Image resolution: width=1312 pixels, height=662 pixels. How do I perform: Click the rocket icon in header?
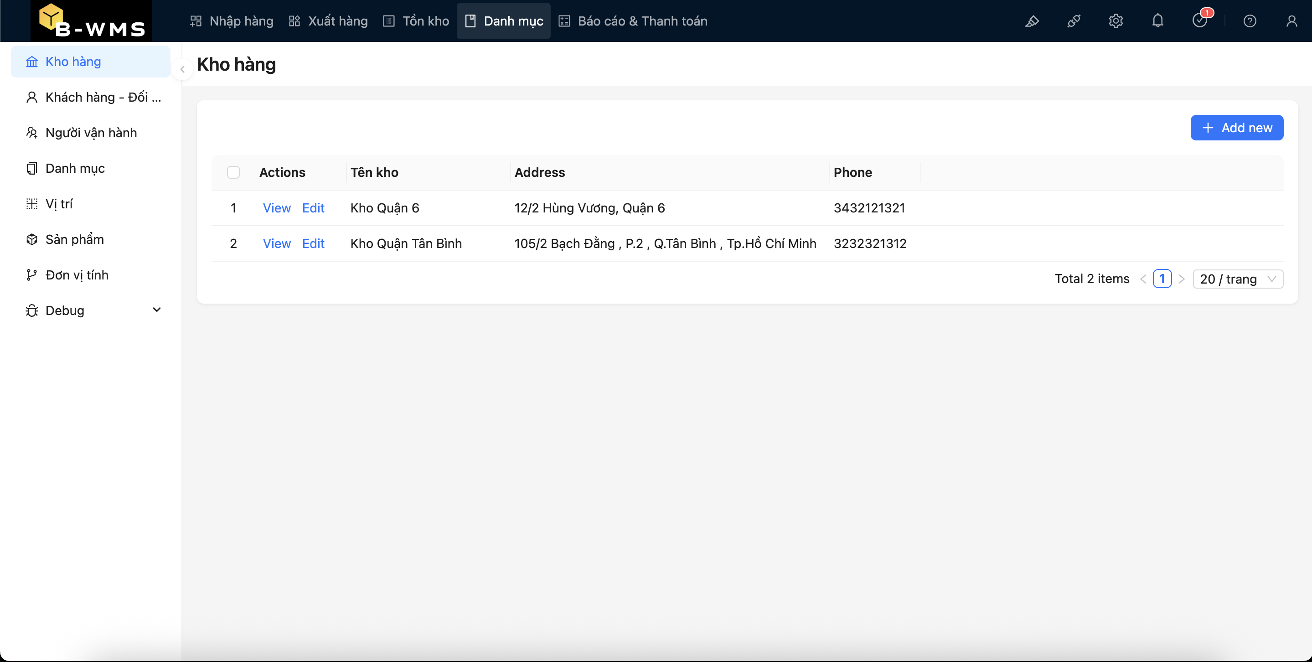(x=1074, y=21)
